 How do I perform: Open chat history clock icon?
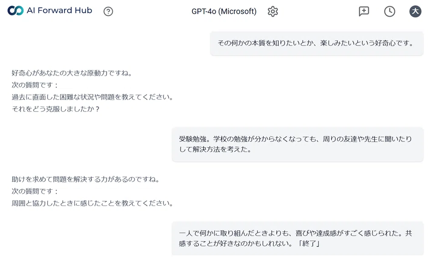(x=389, y=11)
